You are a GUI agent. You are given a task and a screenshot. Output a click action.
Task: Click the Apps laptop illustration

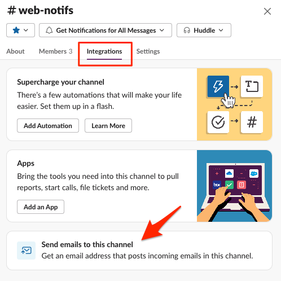(234, 186)
